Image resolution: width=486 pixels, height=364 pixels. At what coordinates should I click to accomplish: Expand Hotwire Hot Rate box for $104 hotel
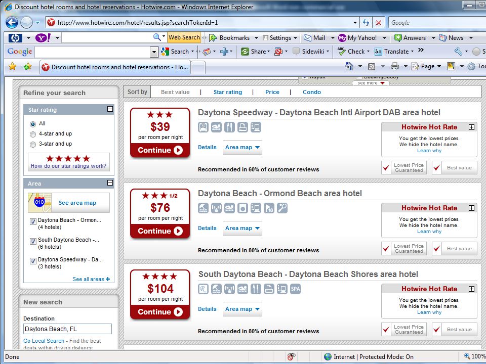tap(471, 289)
